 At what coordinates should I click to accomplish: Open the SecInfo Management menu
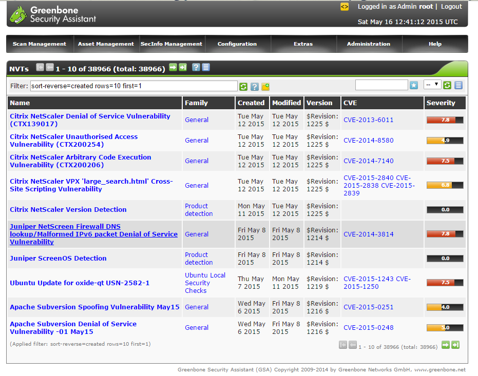click(172, 44)
